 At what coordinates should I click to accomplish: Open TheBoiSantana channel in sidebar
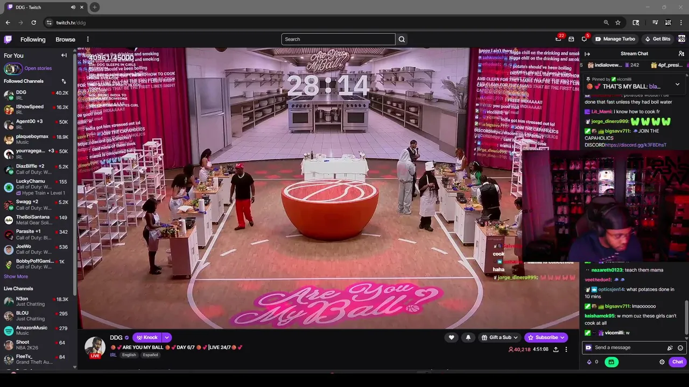(37, 220)
